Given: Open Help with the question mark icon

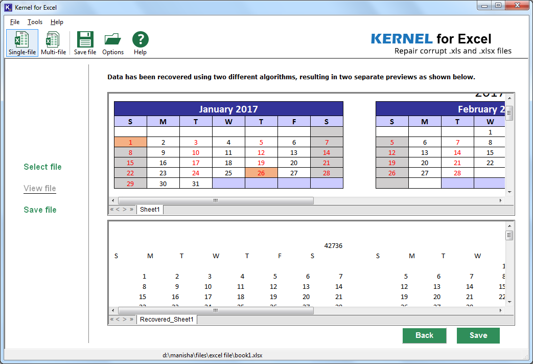Looking at the screenshot, I should click(140, 43).
